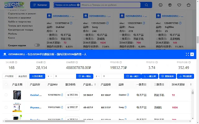
Task: Open favorites heart icon
Action: pyautogui.click(x=179, y=5)
